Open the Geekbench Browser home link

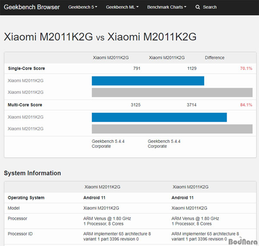[32, 7]
